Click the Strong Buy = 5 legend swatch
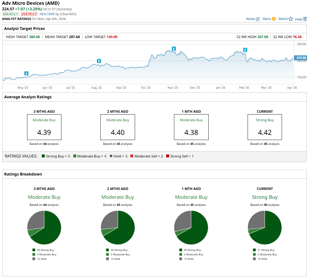Screen dimensions: 309x279 (x=43, y=156)
